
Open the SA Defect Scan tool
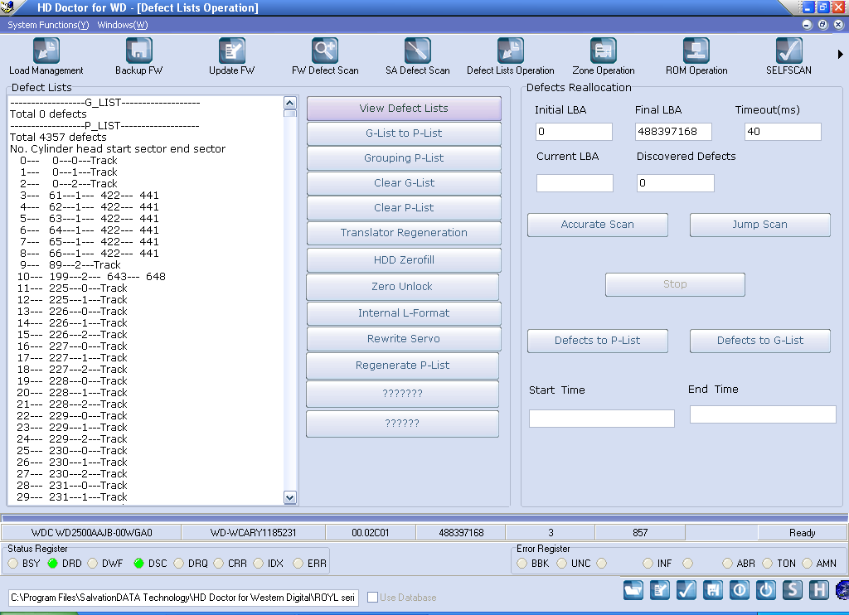pyautogui.click(x=418, y=56)
